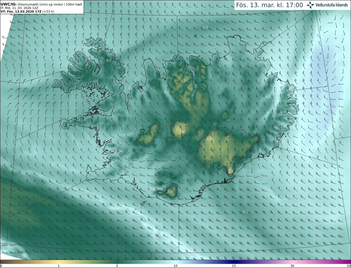The image size is (351, 268).
Task: Click the 5.1 value label on map
Action: 269,85
